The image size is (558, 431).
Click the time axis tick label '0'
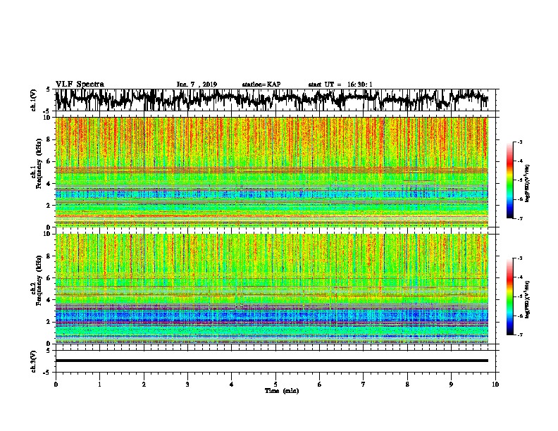coord(56,385)
